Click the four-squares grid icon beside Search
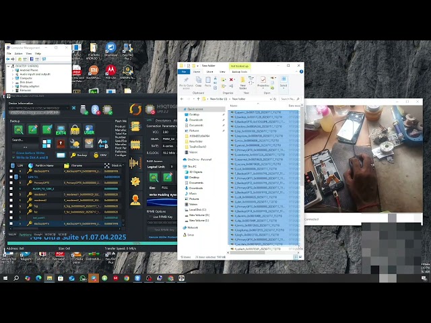The height and width of the screenshot is (323, 431). [x=46, y=143]
